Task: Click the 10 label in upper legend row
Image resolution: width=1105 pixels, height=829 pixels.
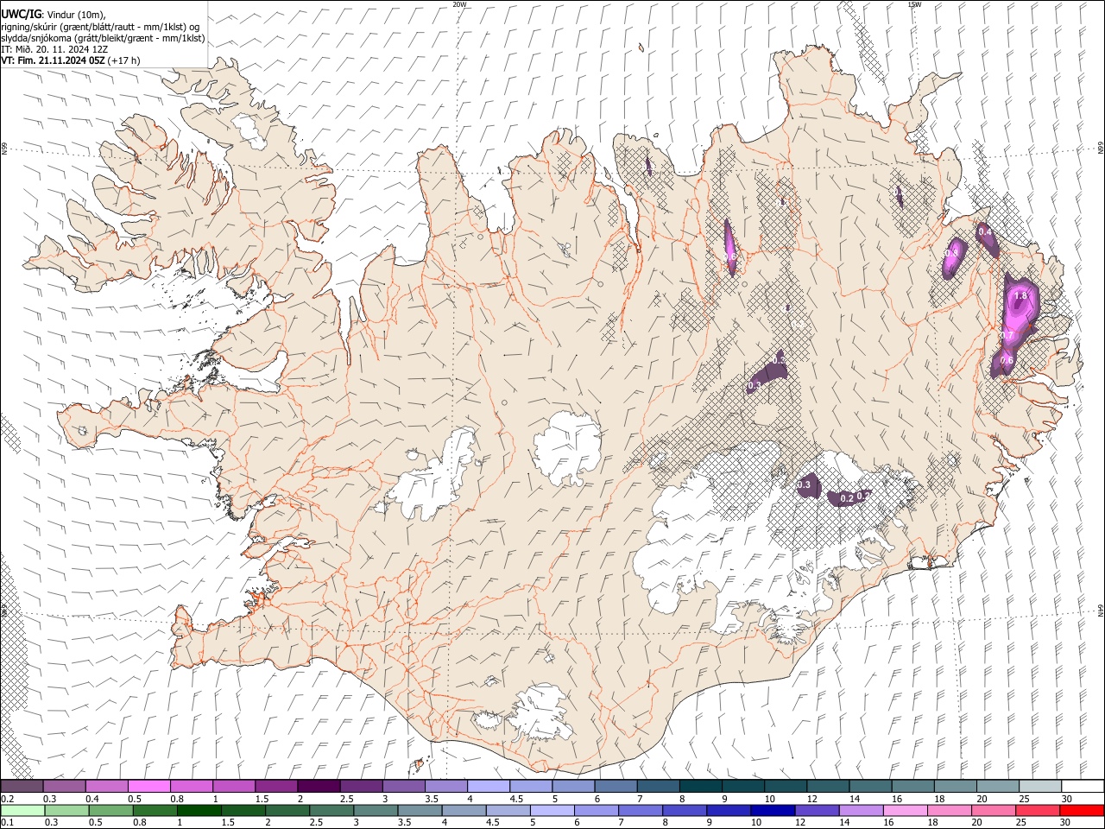Action: (769, 799)
